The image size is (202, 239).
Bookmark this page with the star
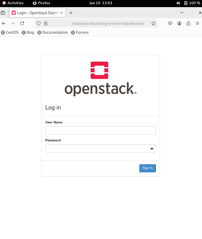coord(153,23)
